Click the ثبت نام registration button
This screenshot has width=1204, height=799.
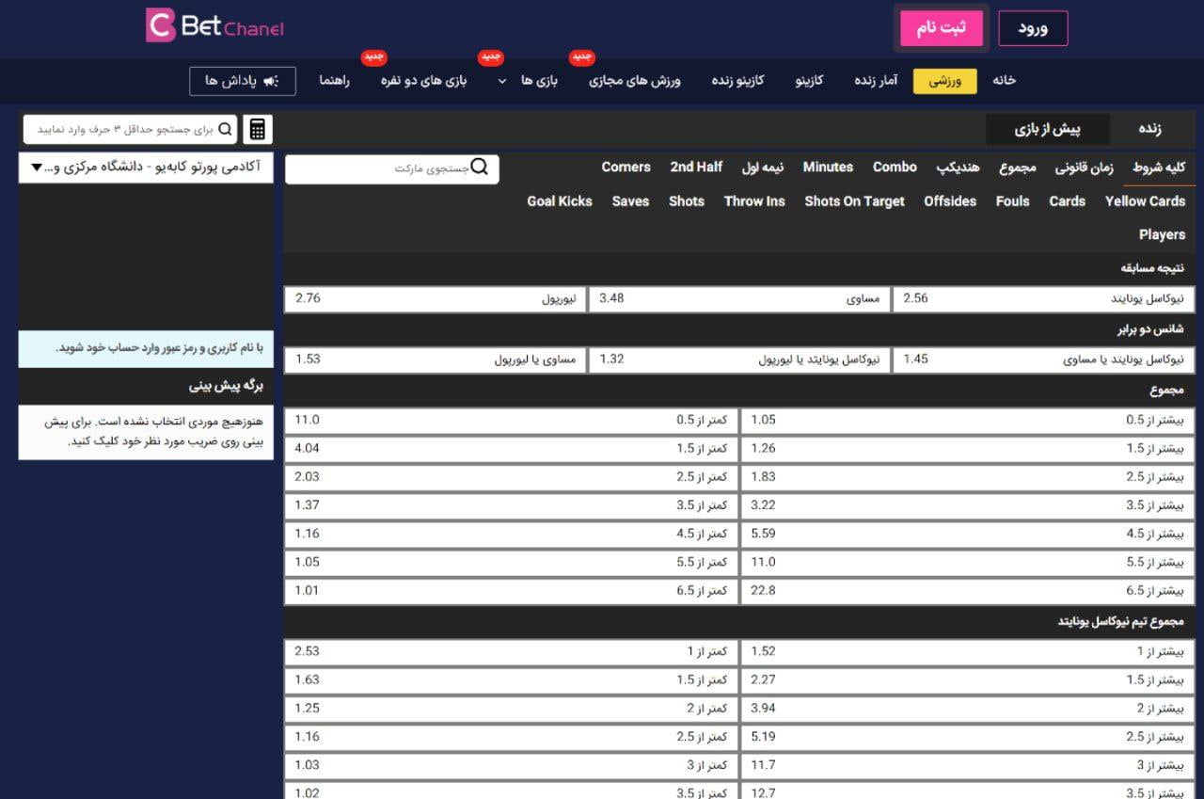[x=941, y=27]
